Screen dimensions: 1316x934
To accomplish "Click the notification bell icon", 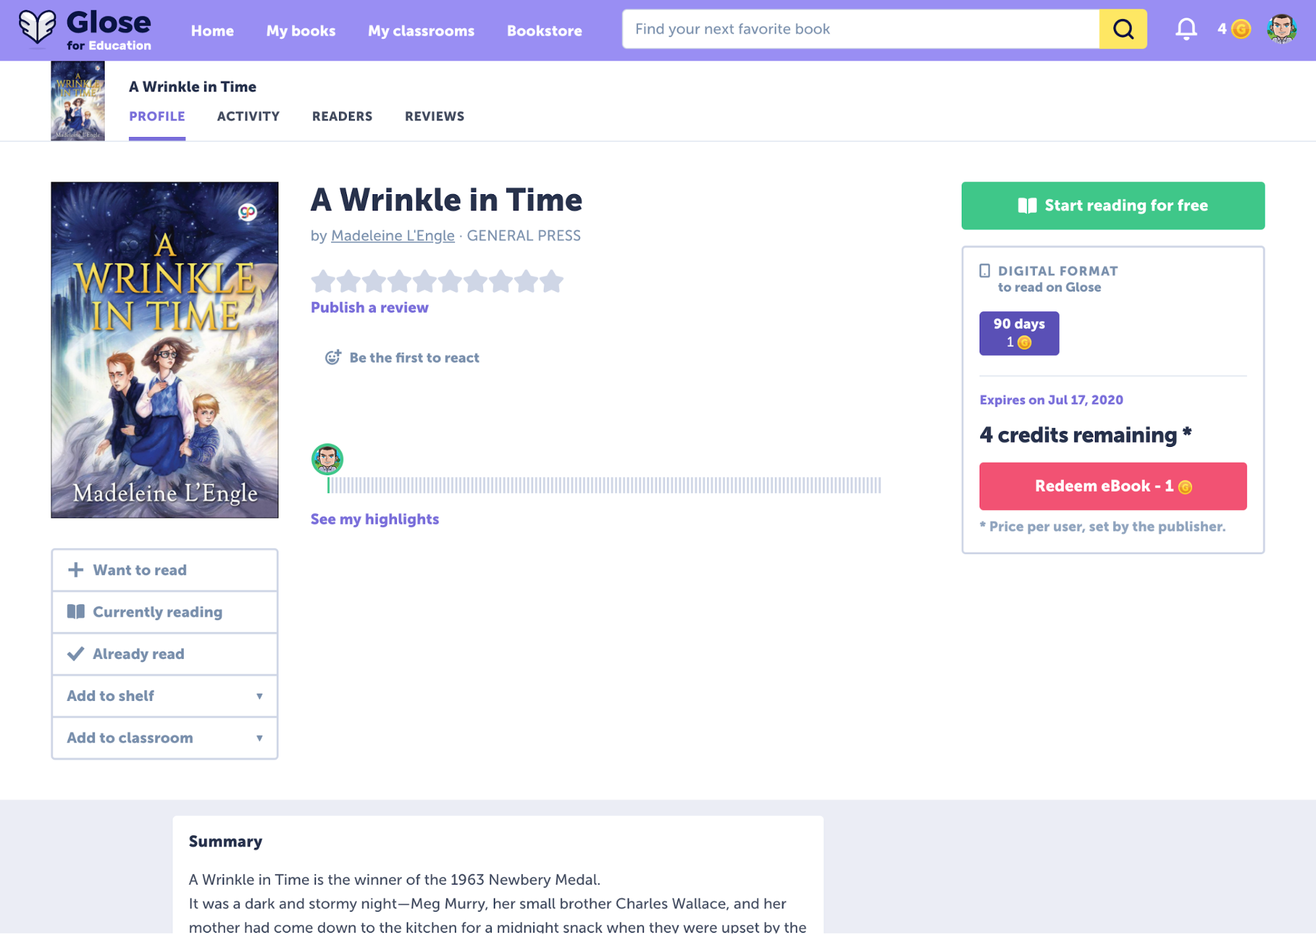I will (1184, 30).
